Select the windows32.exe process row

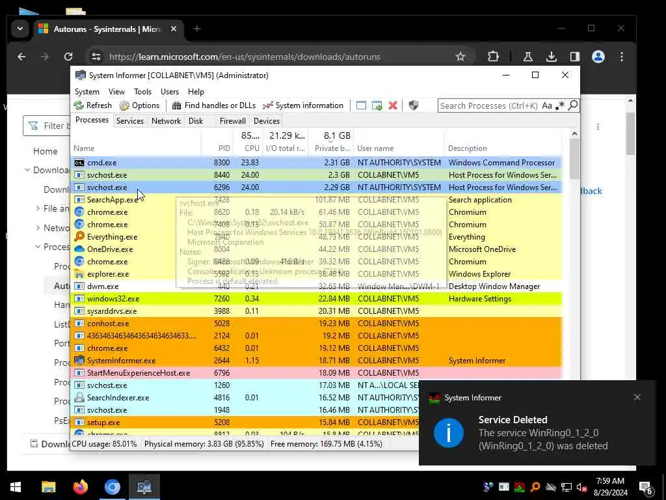click(316, 299)
